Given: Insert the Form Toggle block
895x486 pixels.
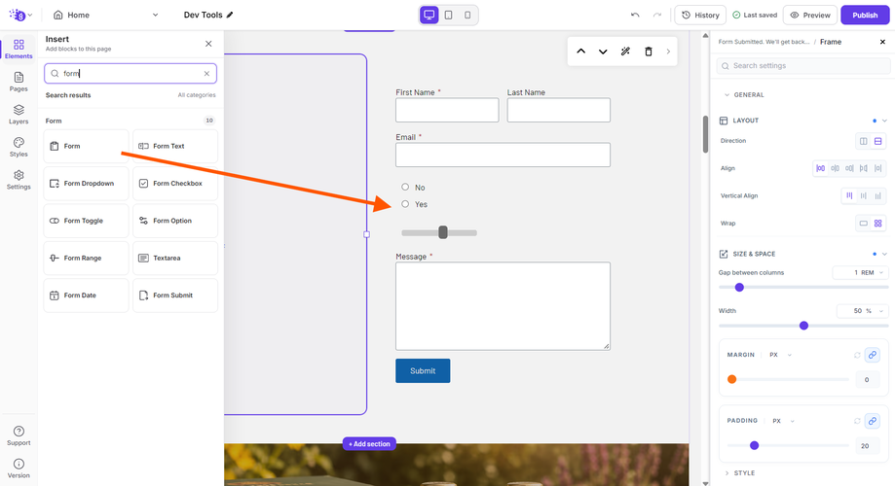Looking at the screenshot, I should (x=87, y=221).
